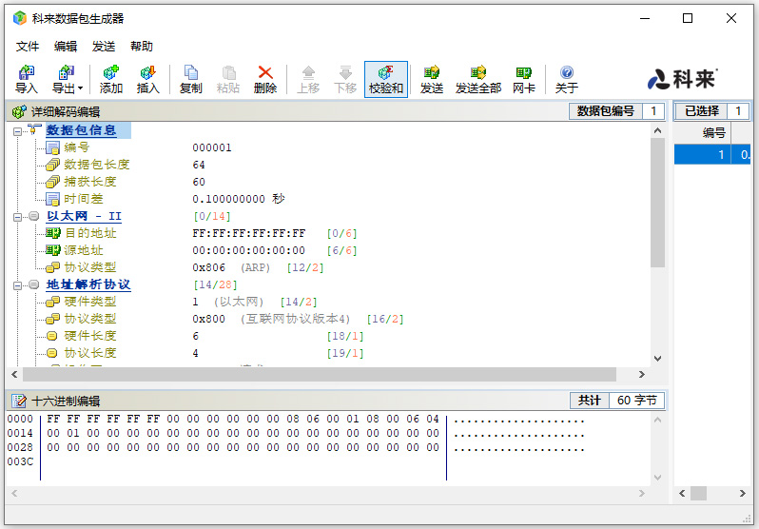
Task: Click first FF byte in hex editor
Action: tap(53, 419)
